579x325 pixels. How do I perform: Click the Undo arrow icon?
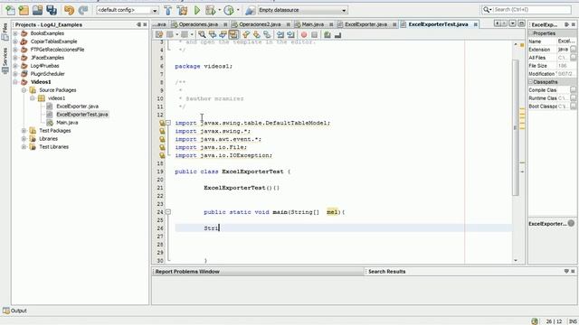click(69, 10)
